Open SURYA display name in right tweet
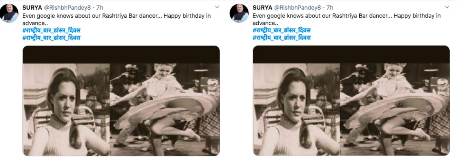Image resolution: width=457 pixels, height=160 pixels. coord(262,8)
